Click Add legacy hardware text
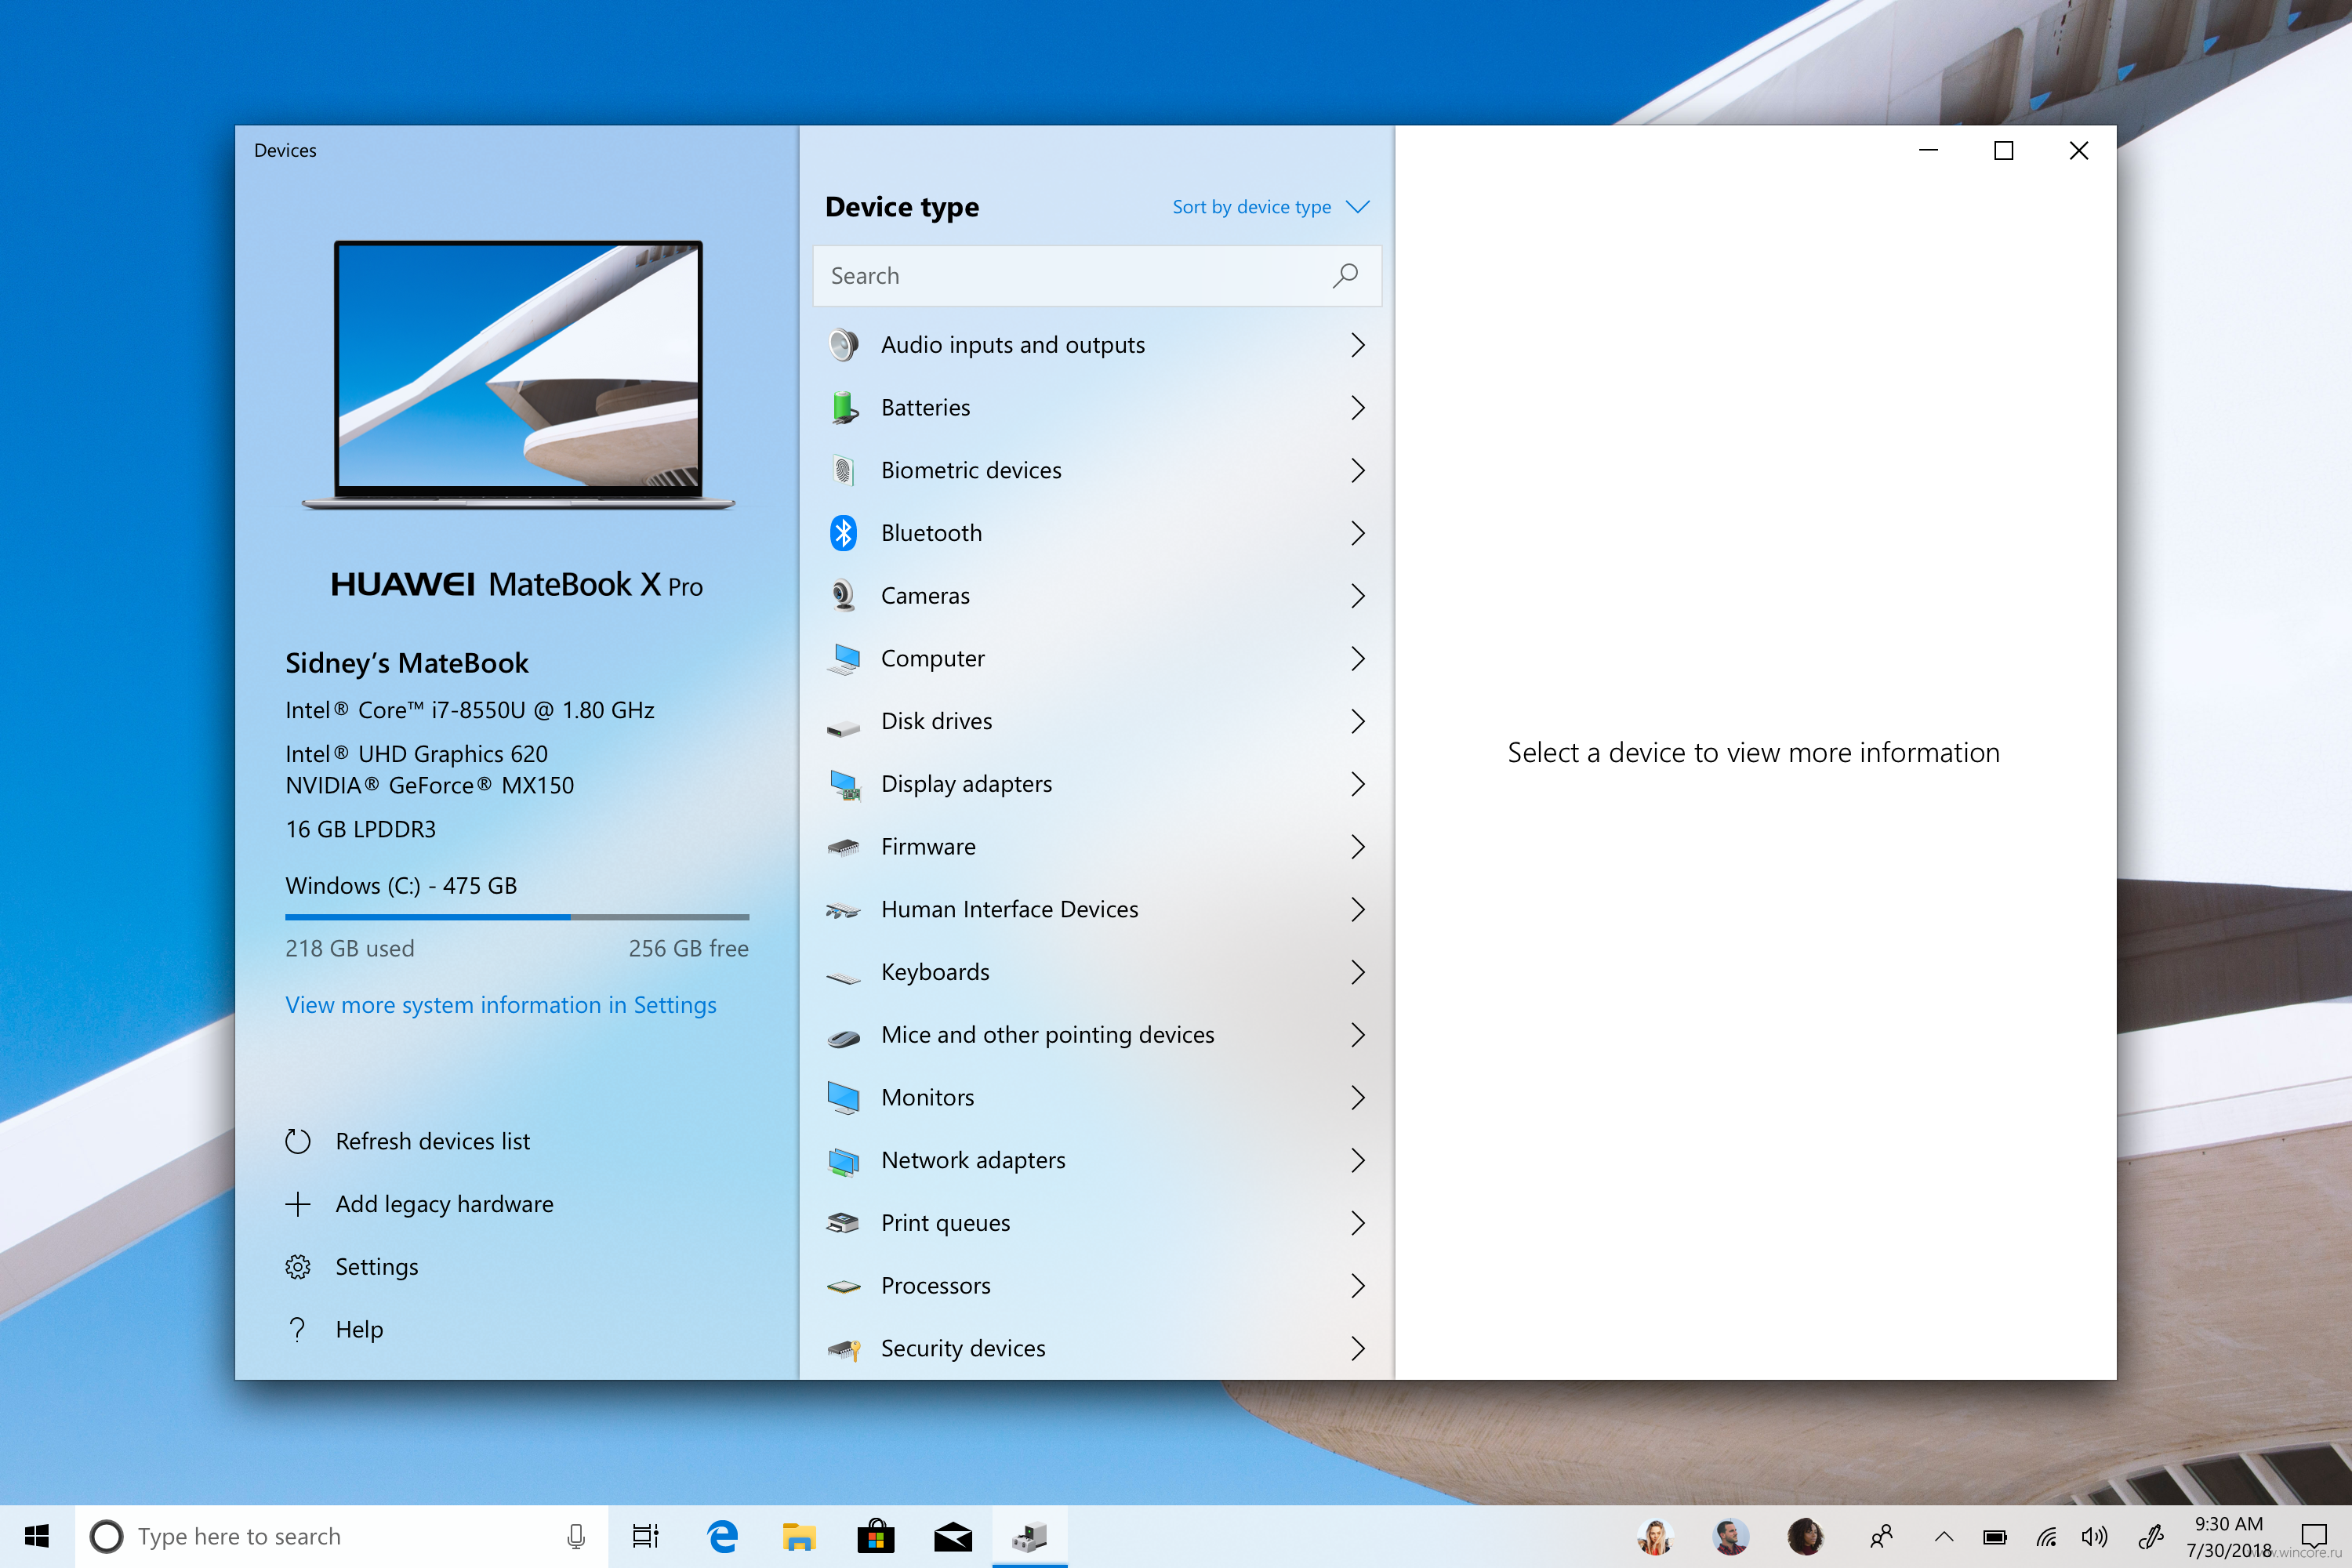This screenshot has width=2352, height=1568. 444,1204
